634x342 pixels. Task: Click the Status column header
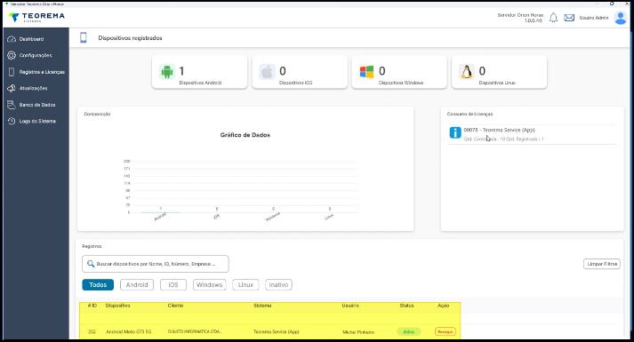[x=406, y=306]
